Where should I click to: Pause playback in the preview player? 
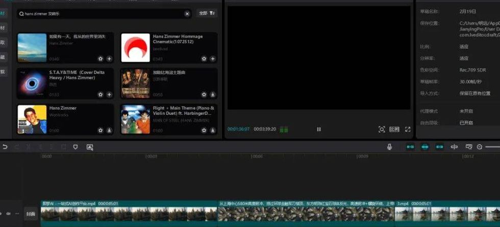(x=319, y=130)
